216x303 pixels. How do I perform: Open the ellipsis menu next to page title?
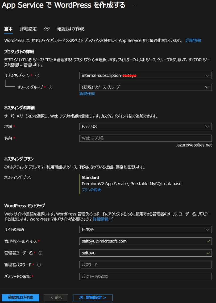pos(135,5)
